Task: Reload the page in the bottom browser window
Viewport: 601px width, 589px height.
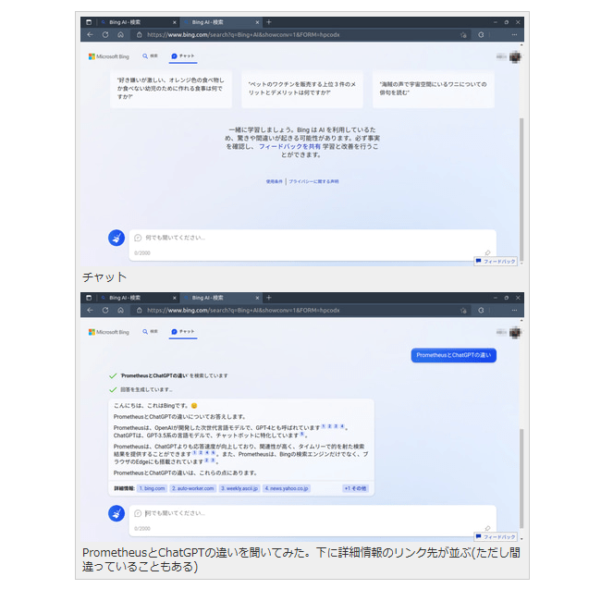Action: (105, 311)
